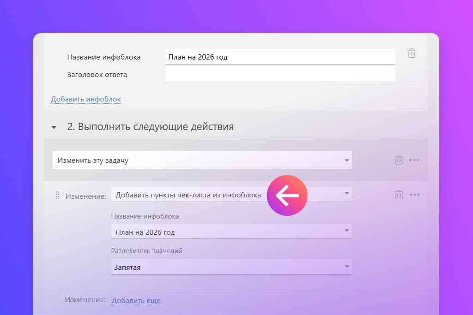Viewport: 473px width, 315px height.
Task: Focus infoblock name field with "План на 2026 год"
Action: pyautogui.click(x=279, y=57)
